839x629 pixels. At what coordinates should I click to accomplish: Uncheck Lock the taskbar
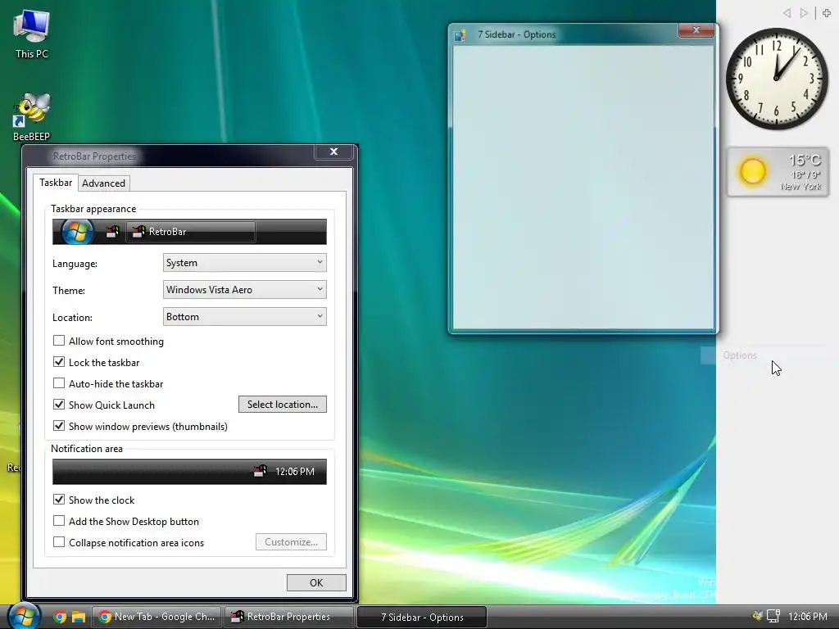(59, 362)
